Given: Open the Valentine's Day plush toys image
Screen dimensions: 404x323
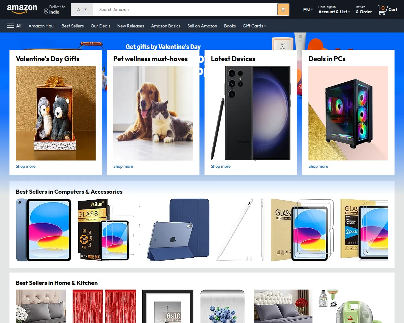Looking at the screenshot, I should pos(56,113).
